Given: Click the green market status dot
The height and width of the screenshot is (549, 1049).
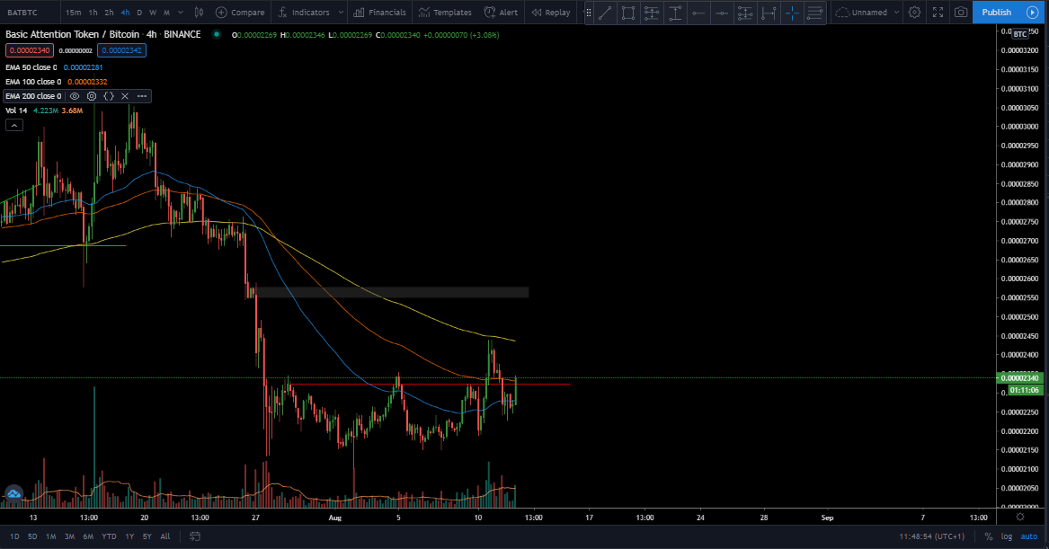Looking at the screenshot, I should (216, 34).
